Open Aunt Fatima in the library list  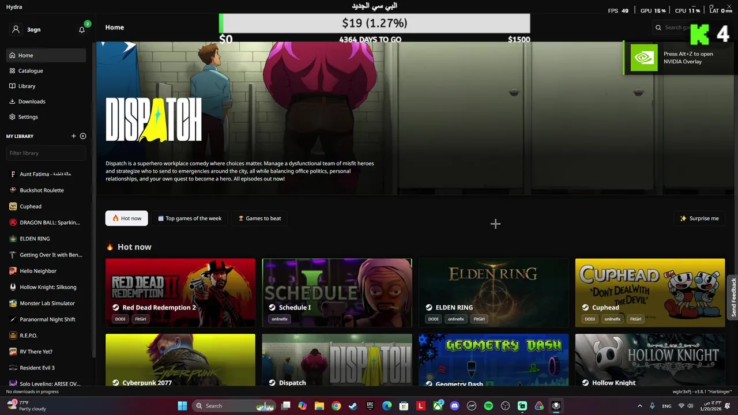point(46,174)
